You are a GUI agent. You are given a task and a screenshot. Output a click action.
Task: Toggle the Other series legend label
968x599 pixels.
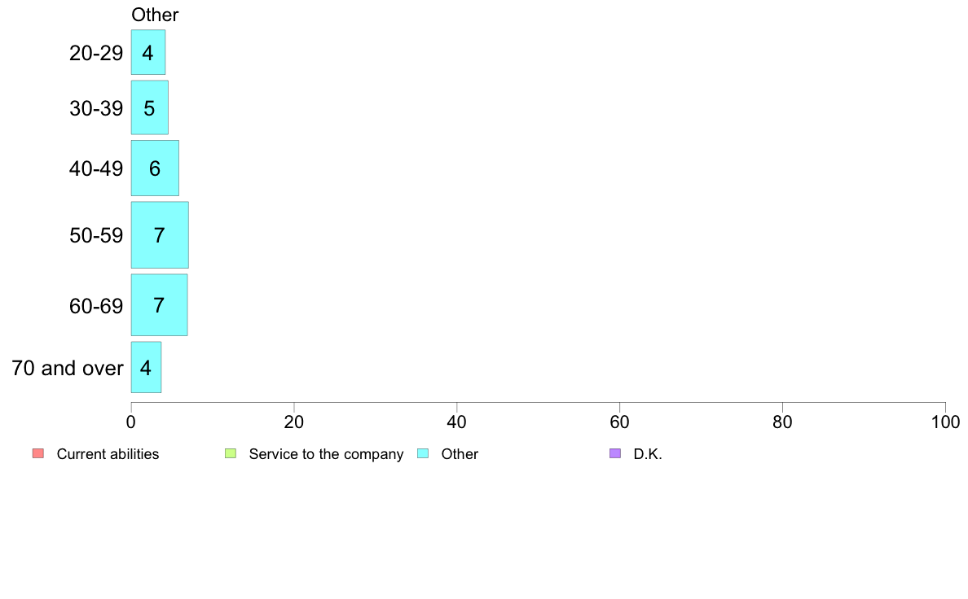coord(460,454)
